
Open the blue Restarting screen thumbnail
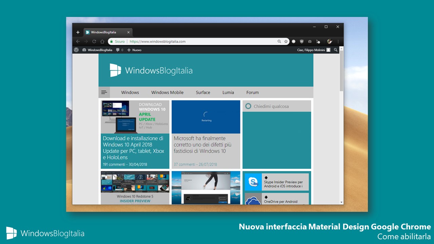coord(206,117)
